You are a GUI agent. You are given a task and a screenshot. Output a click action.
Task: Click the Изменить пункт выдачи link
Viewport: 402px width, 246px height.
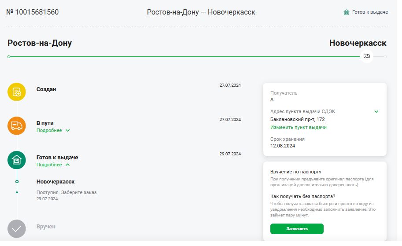299,127
